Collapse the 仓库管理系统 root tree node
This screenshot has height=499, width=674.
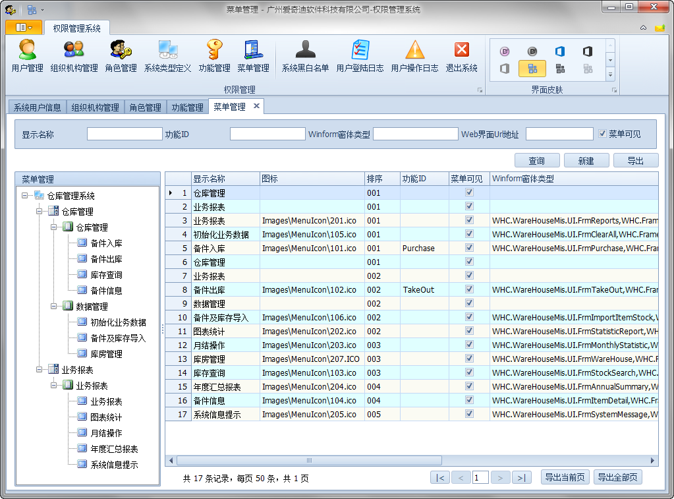click(x=25, y=196)
